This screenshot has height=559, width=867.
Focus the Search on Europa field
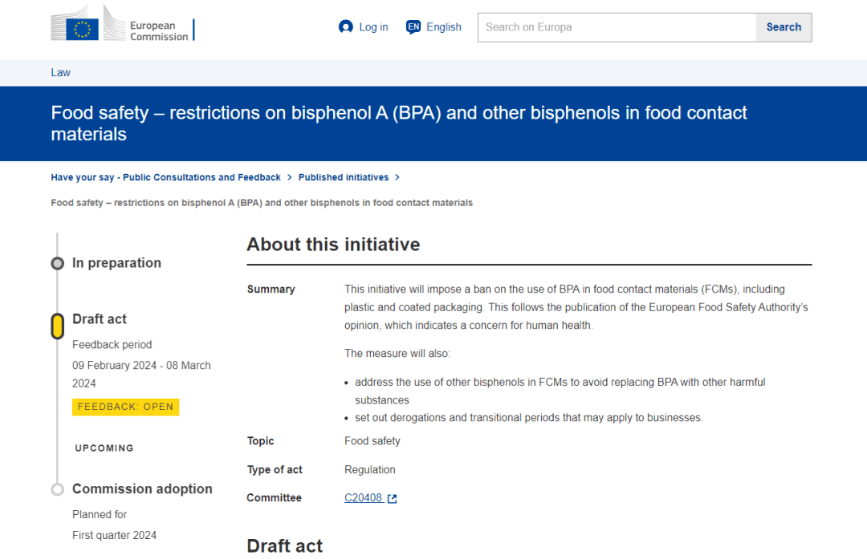(617, 27)
